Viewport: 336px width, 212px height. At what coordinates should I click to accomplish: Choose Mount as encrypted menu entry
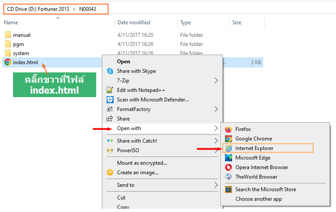pos(142,163)
